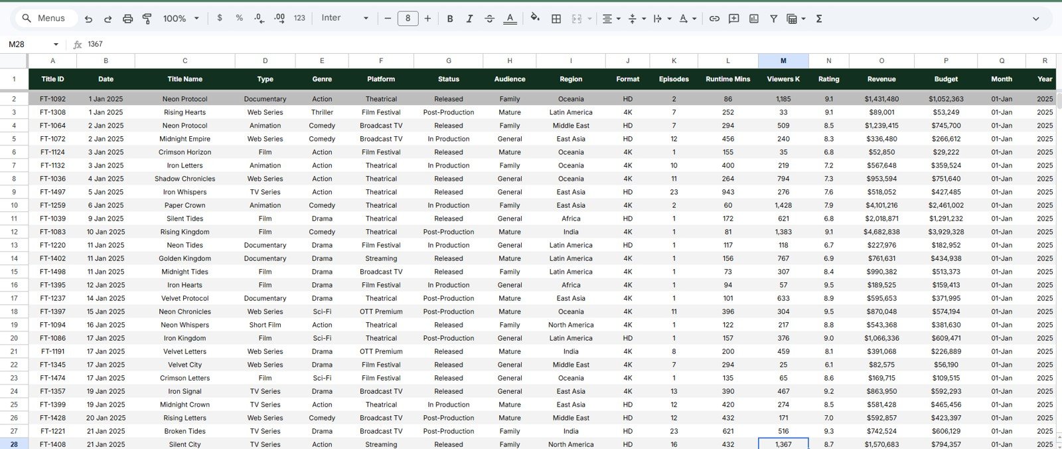Click the Revenue header cell
1062x449 pixels.
pos(881,79)
